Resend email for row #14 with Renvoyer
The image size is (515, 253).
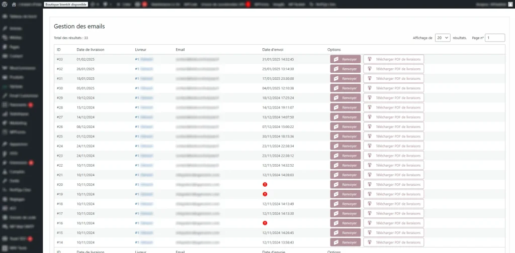tap(345, 242)
